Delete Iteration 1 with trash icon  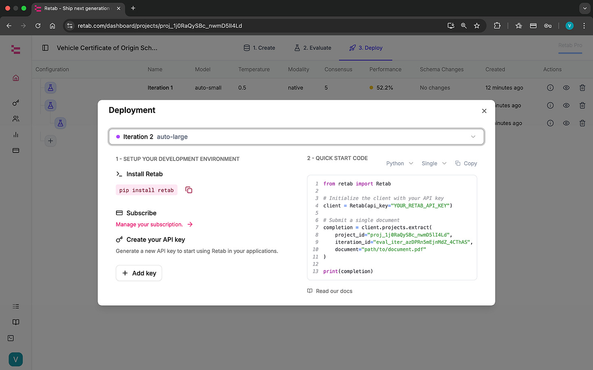[x=582, y=87]
